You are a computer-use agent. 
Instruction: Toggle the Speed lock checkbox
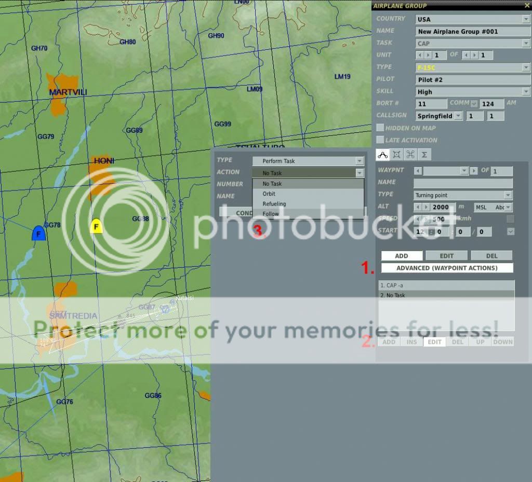click(x=511, y=219)
